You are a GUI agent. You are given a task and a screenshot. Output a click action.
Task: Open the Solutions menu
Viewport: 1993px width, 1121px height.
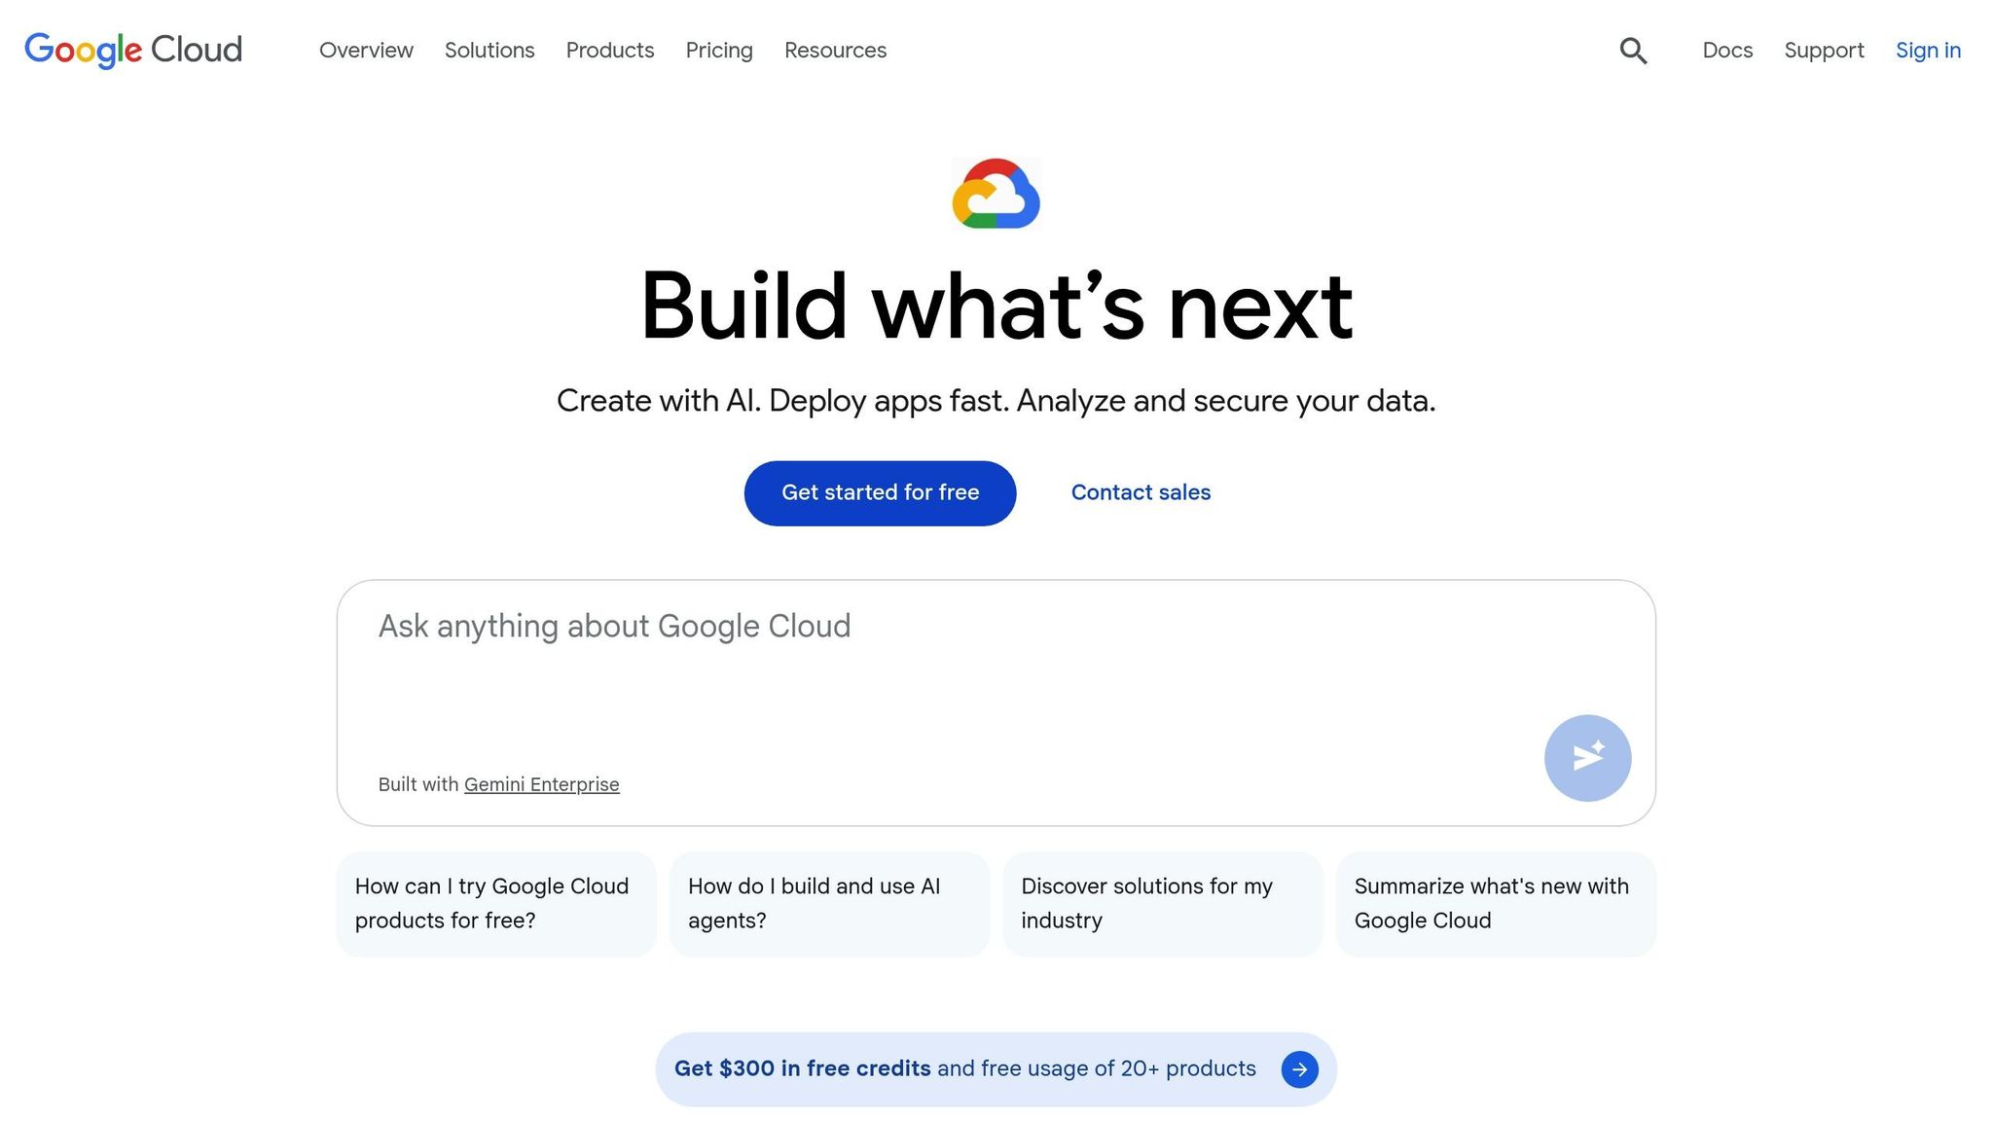point(489,51)
